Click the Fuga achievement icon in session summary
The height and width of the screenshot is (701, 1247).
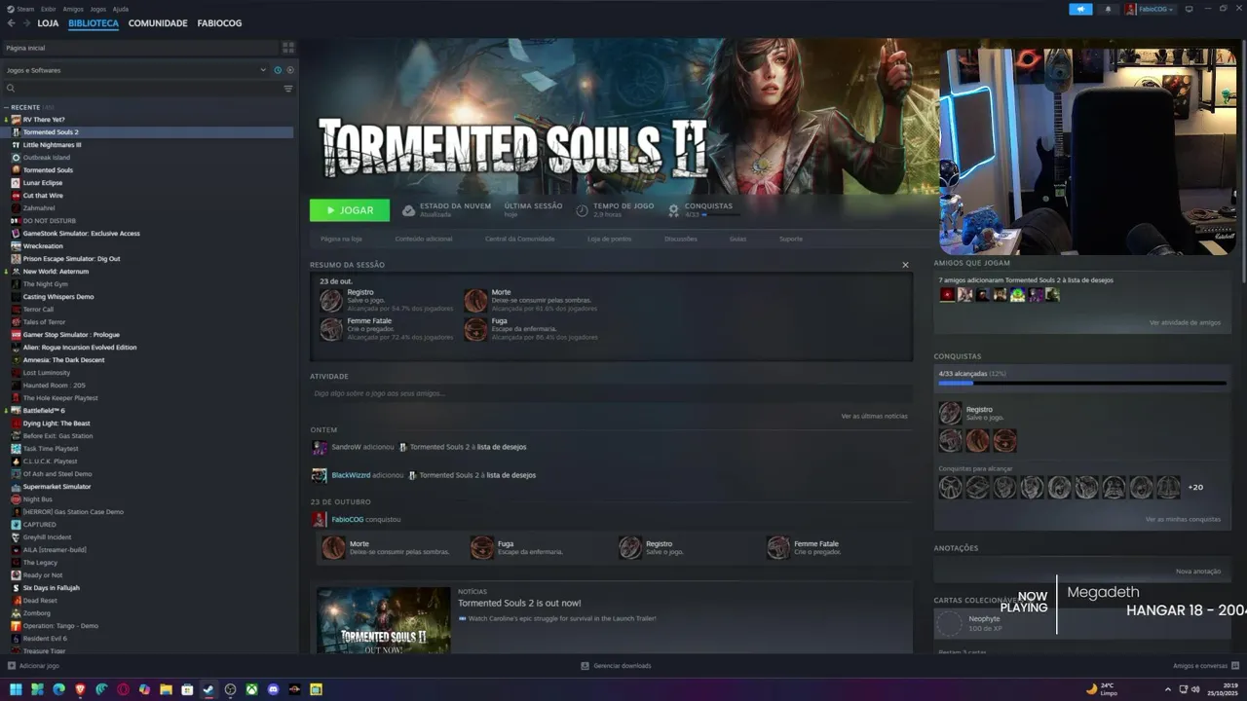[x=475, y=329]
